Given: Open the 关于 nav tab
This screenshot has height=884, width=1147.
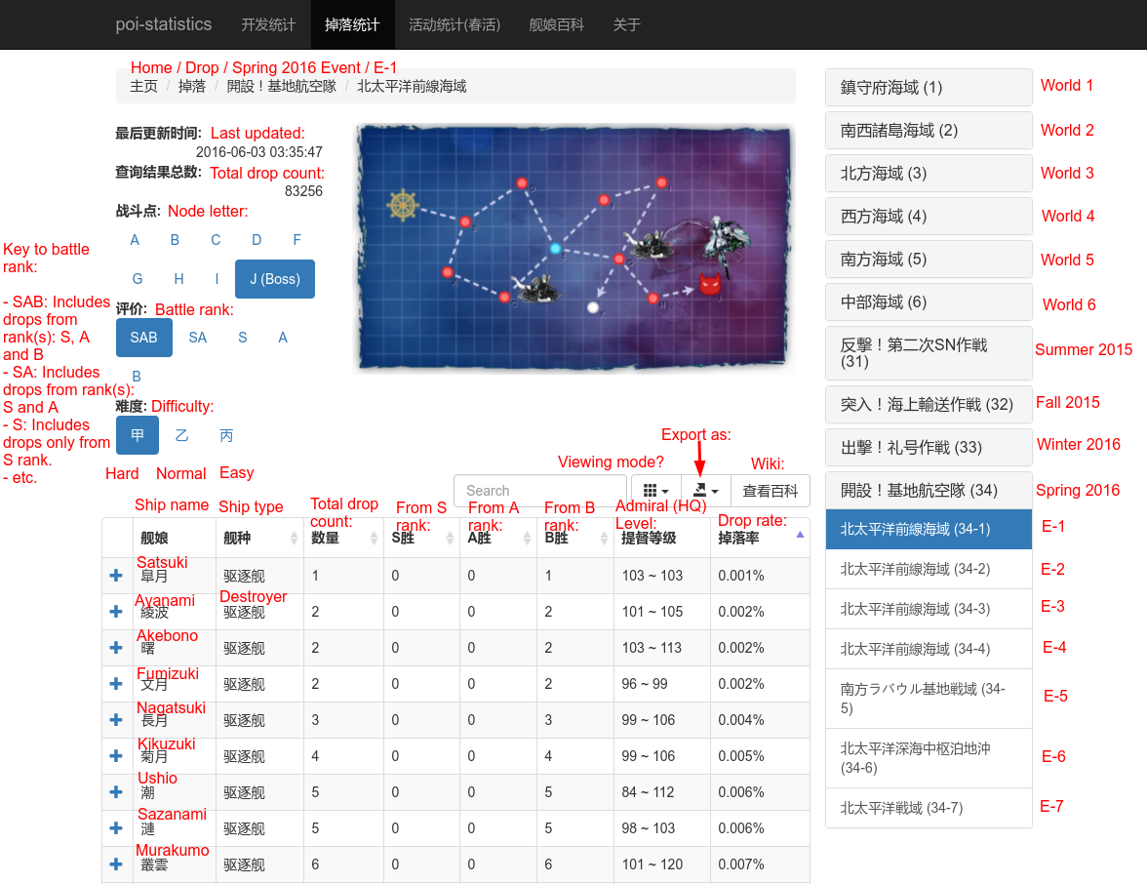Looking at the screenshot, I should pyautogui.click(x=627, y=25).
